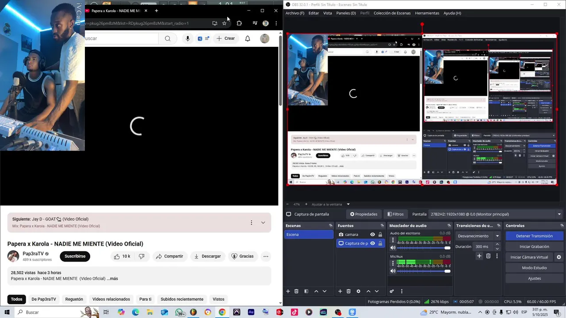The width and height of the screenshot is (566, 318).
Task: Open the YouTube account avatar menu
Action: 265,38
